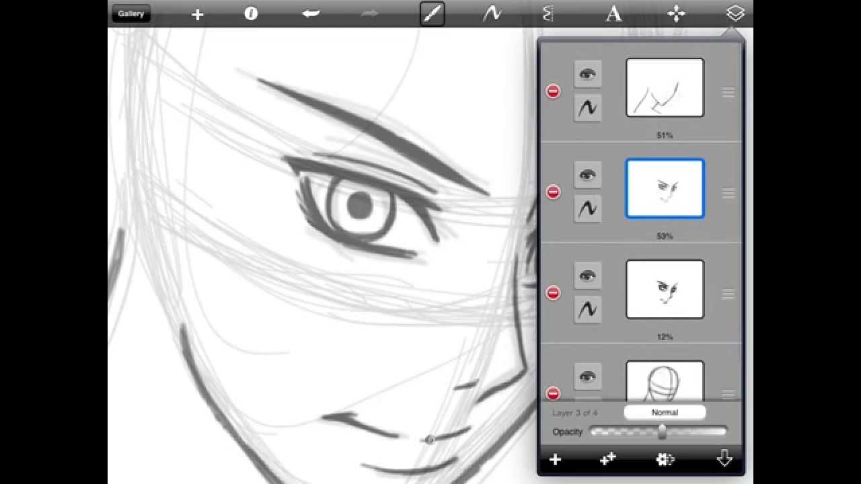This screenshot has height=484, width=861.
Task: Tap the curve icon on the 53% layer
Action: [588, 208]
